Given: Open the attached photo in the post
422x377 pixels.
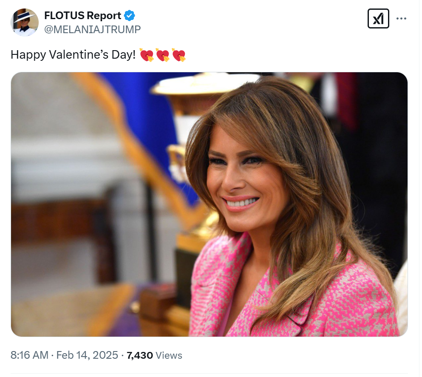Looking at the screenshot, I should (209, 204).
